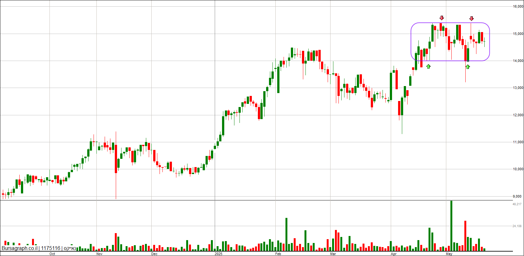Select the 11,000 price axis label

(518, 142)
